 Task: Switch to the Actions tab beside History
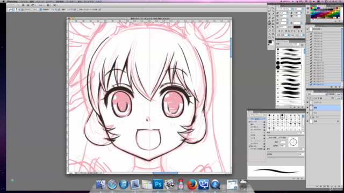pos(319,26)
